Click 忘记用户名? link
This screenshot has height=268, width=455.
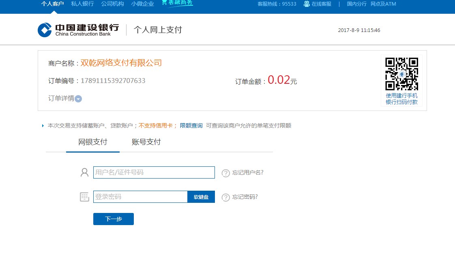(x=248, y=173)
